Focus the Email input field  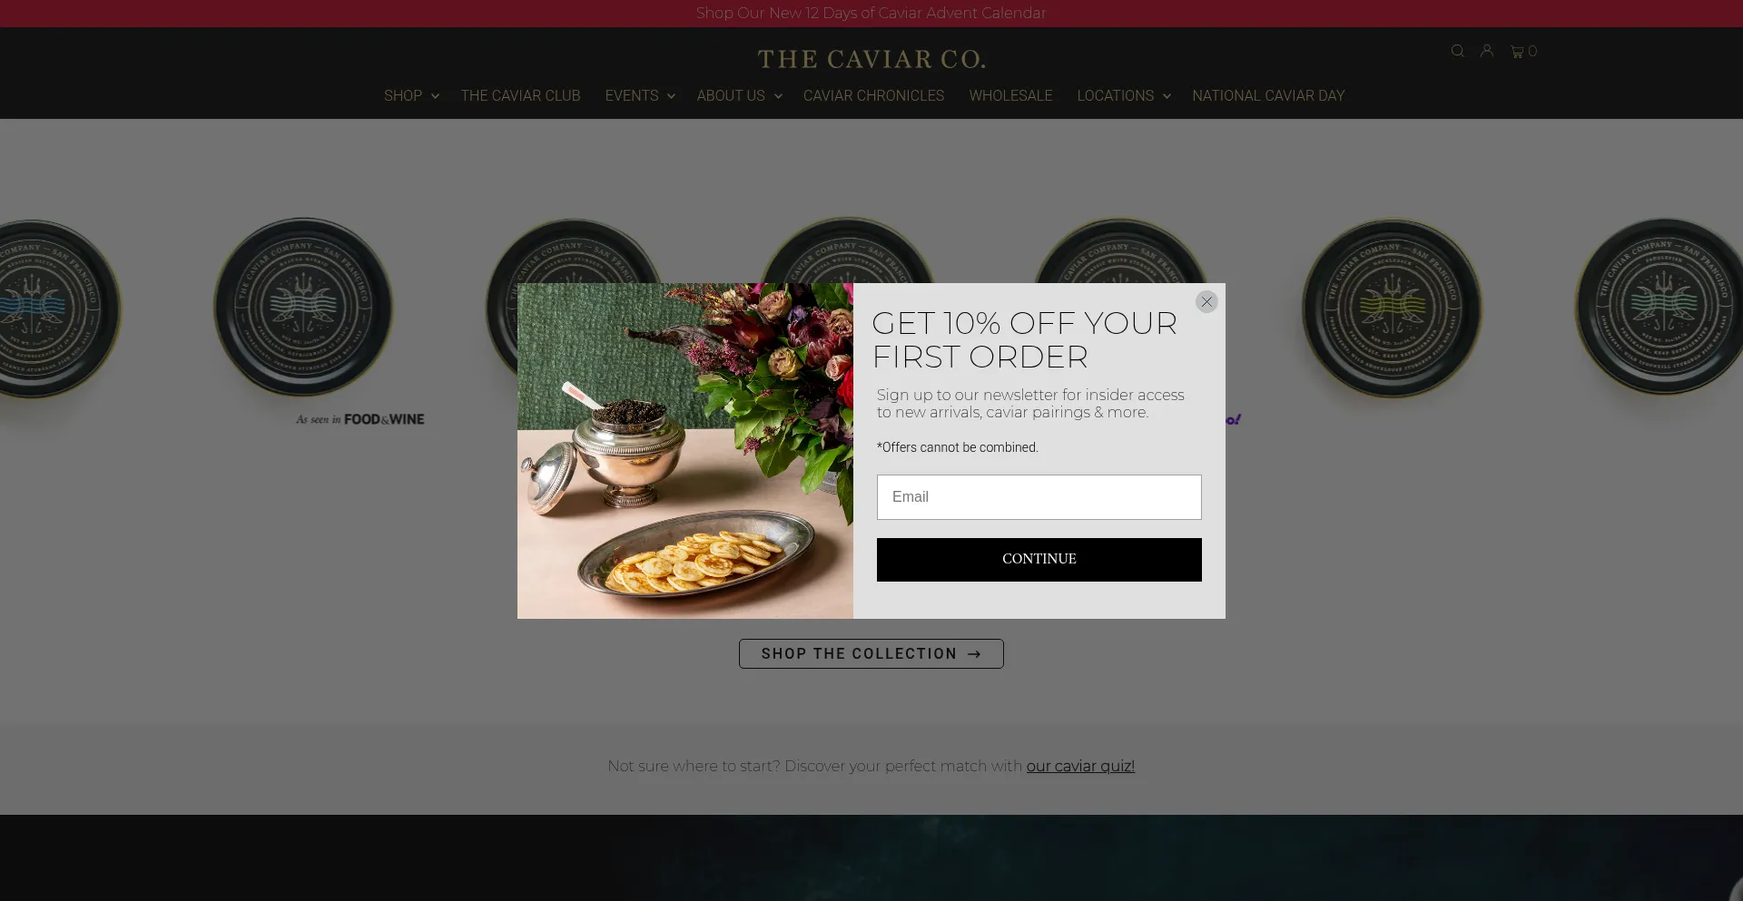(x=1039, y=497)
